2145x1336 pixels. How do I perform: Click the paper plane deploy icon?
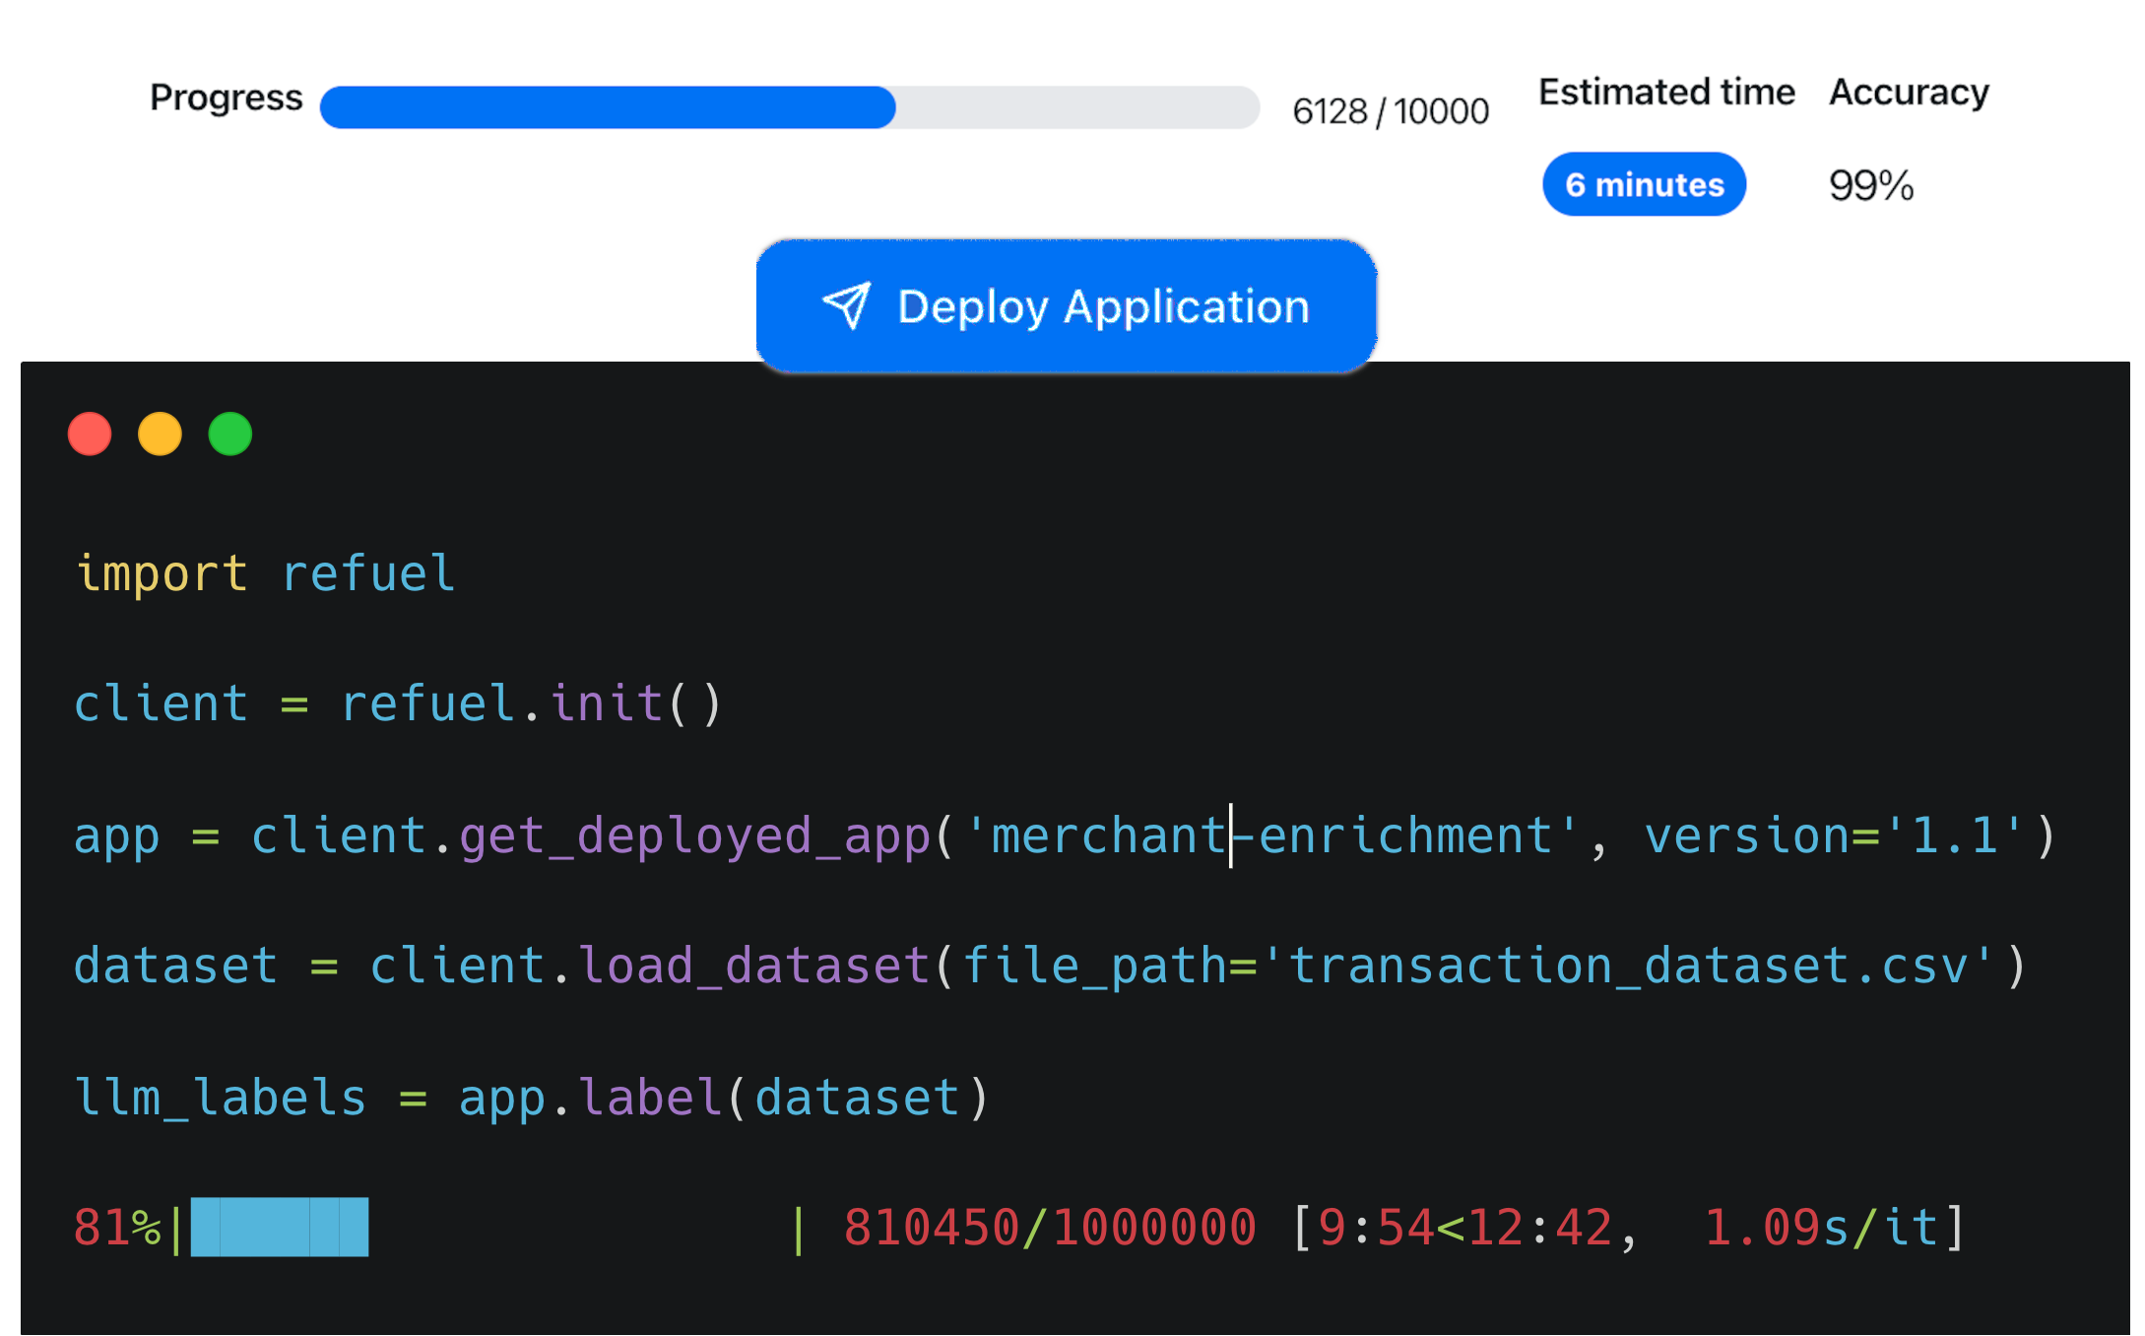click(x=846, y=305)
